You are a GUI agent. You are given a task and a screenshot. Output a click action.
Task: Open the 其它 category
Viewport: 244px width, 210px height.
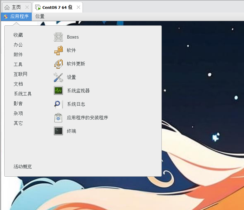pos(18,123)
